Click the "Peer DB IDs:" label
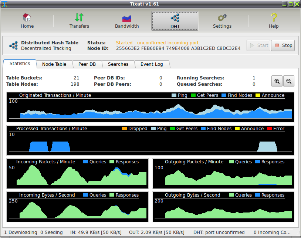The image size is (301, 238). click(x=109, y=78)
